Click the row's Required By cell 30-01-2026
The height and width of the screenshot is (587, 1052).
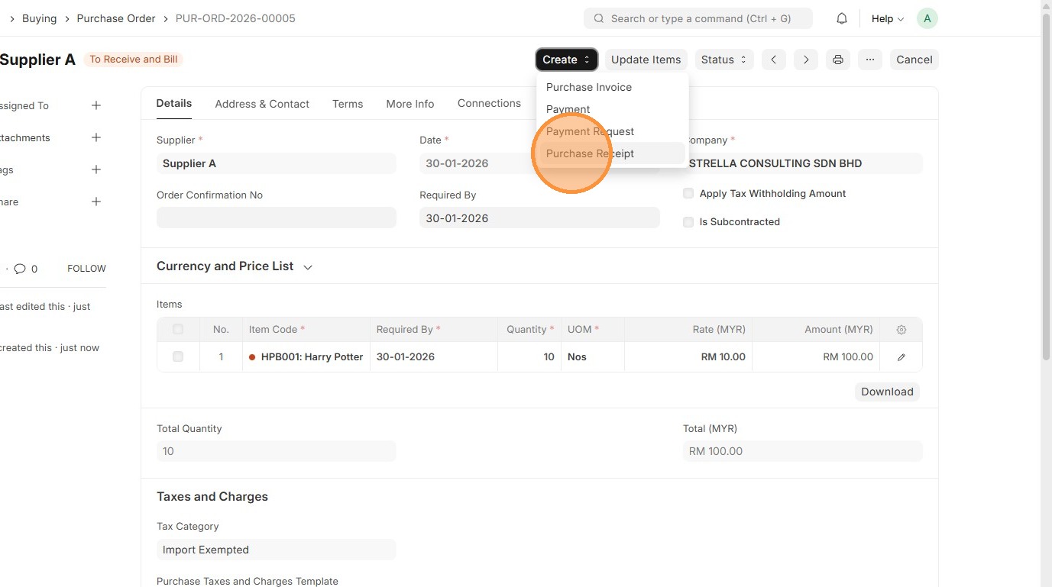click(x=434, y=357)
